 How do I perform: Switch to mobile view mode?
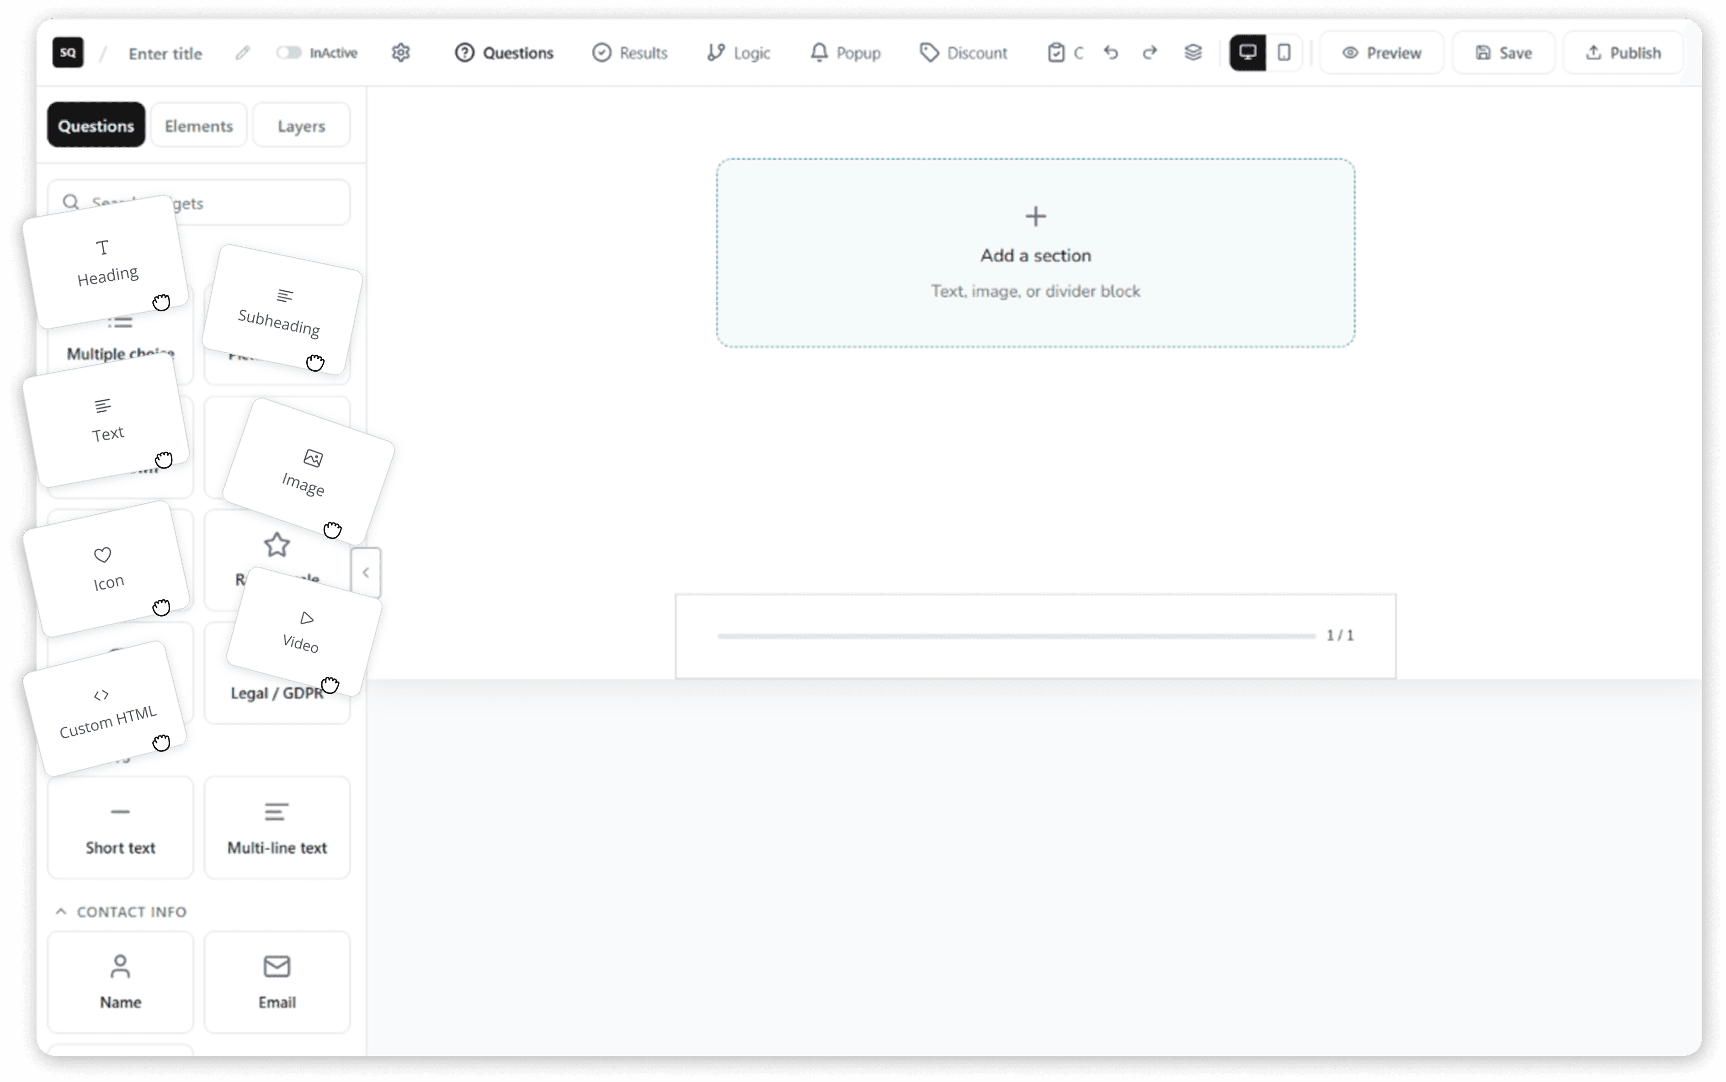[x=1284, y=52]
